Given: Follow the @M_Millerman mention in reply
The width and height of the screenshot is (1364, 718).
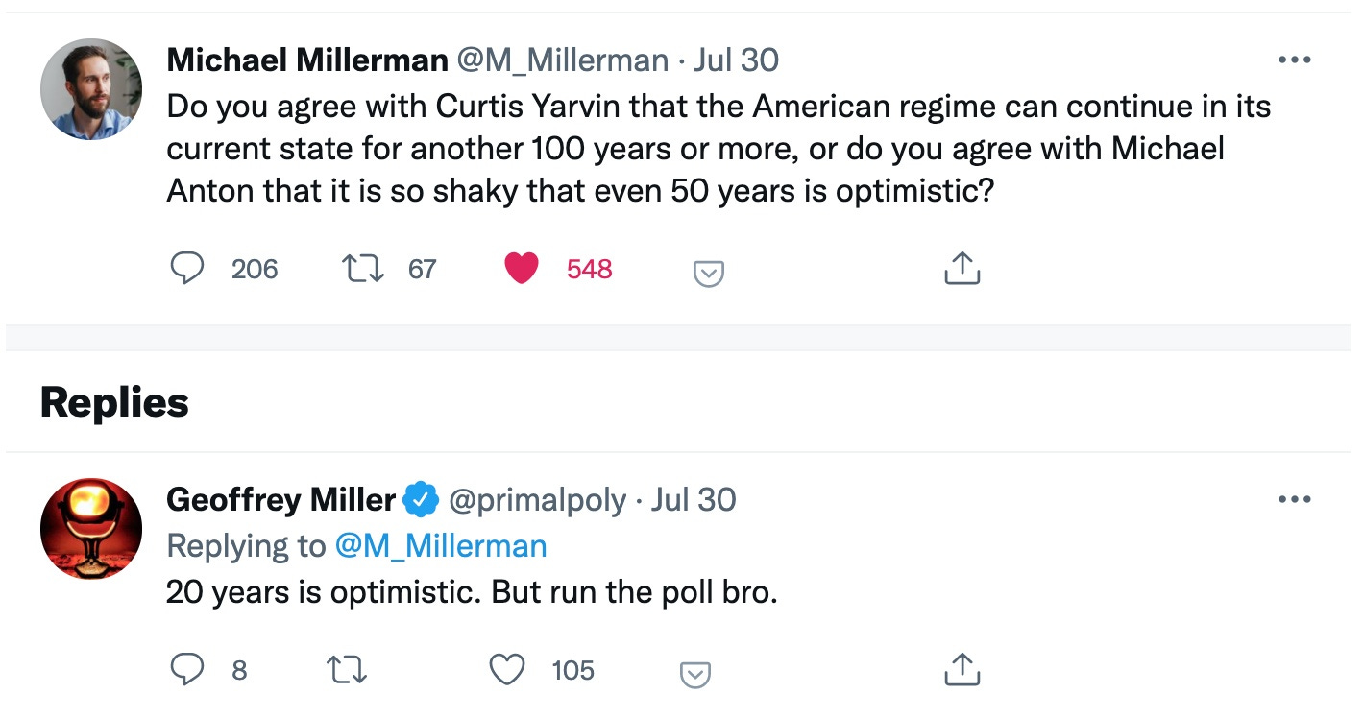Looking at the screenshot, I should click(x=441, y=546).
